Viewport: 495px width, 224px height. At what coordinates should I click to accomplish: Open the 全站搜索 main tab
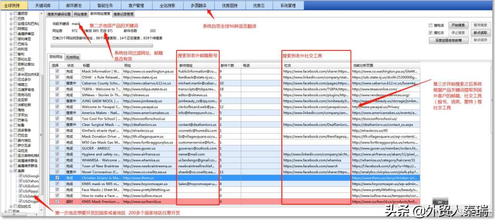[x=167, y=5]
